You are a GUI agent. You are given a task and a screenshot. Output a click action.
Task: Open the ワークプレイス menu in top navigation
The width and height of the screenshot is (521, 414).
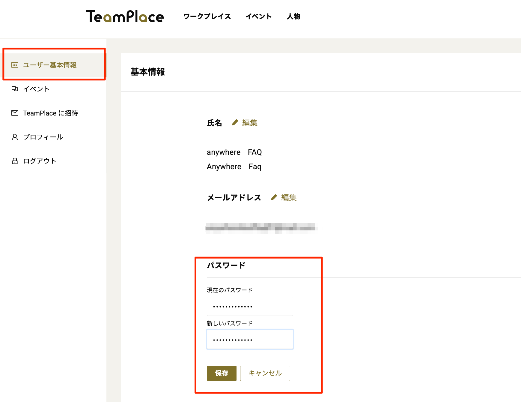(207, 16)
